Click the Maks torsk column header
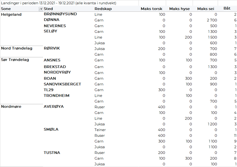This screenshot has height=167, width=237. point(152,9)
